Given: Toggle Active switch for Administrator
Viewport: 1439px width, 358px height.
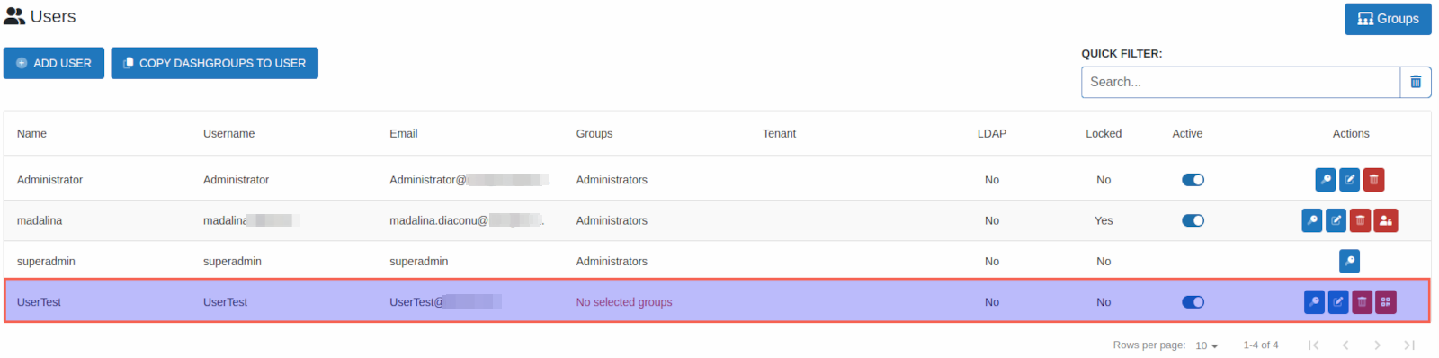Looking at the screenshot, I should pyautogui.click(x=1193, y=180).
